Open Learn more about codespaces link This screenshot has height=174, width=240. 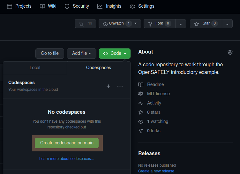[x=67, y=159]
